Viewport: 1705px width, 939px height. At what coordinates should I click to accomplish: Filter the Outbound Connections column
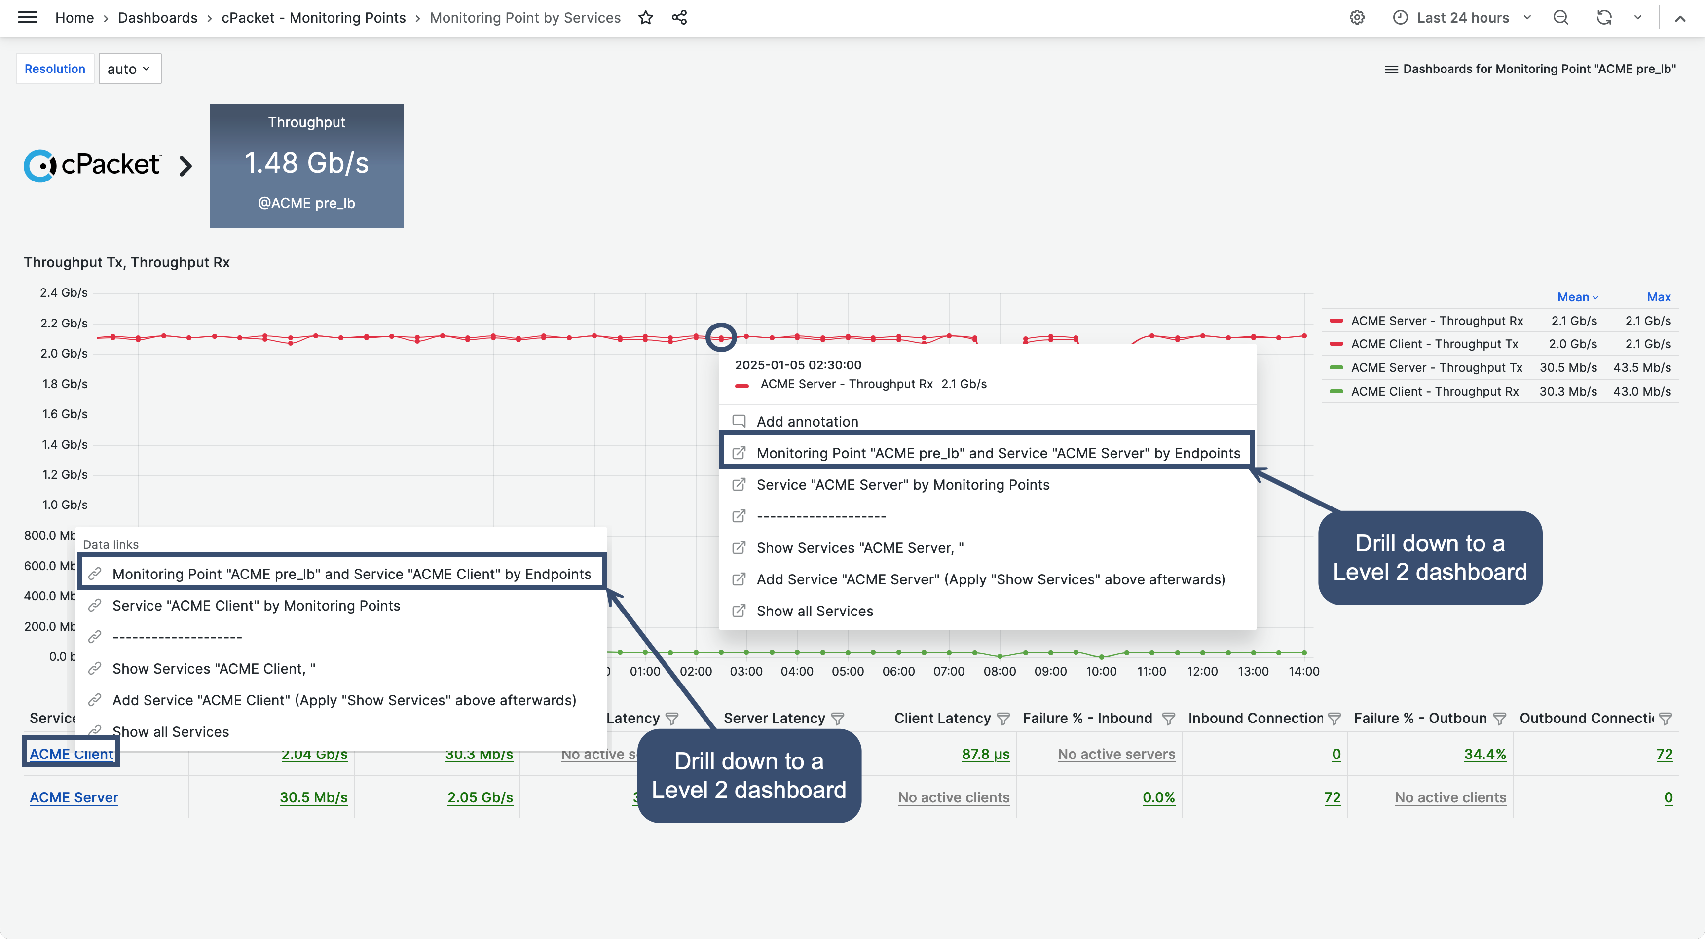(x=1666, y=719)
